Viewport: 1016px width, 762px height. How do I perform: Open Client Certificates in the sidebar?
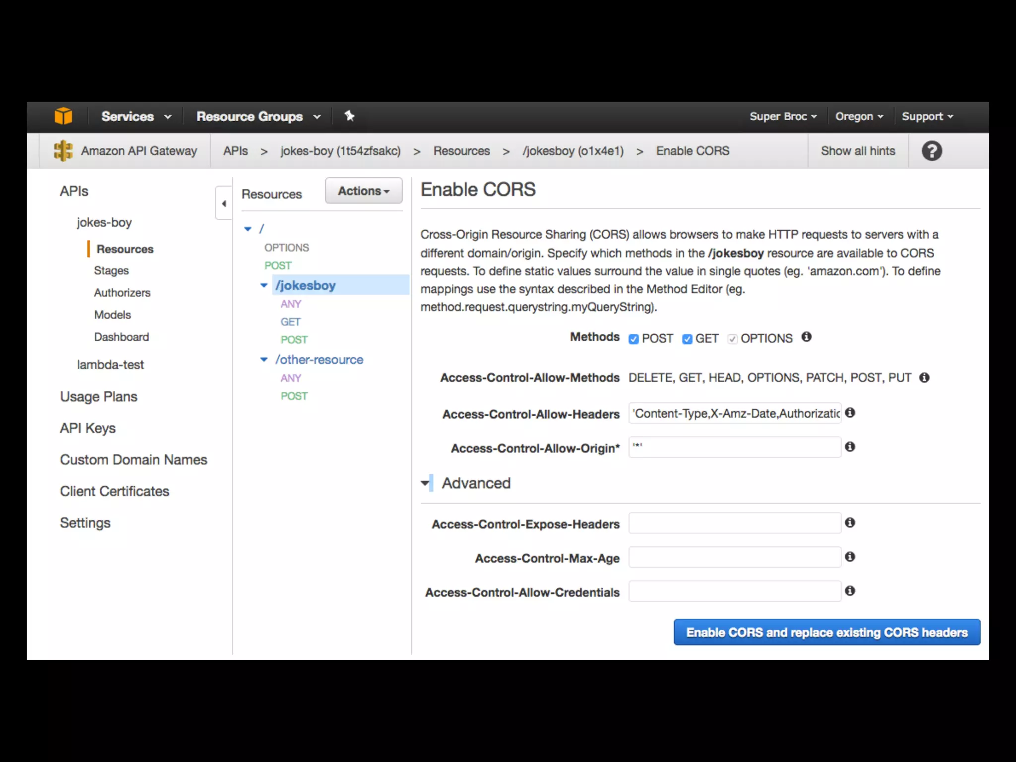click(x=115, y=491)
